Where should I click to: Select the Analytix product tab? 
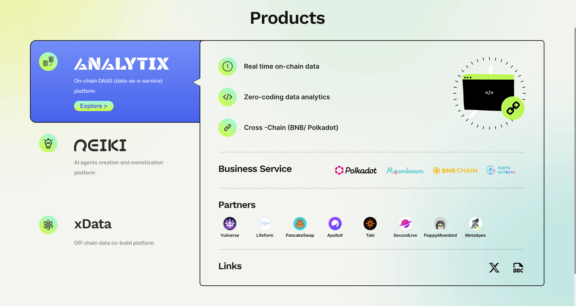coord(115,81)
